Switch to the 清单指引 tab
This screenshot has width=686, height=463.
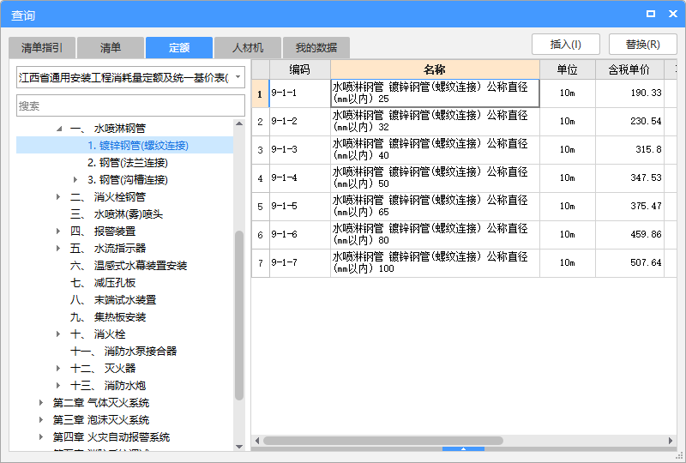42,48
